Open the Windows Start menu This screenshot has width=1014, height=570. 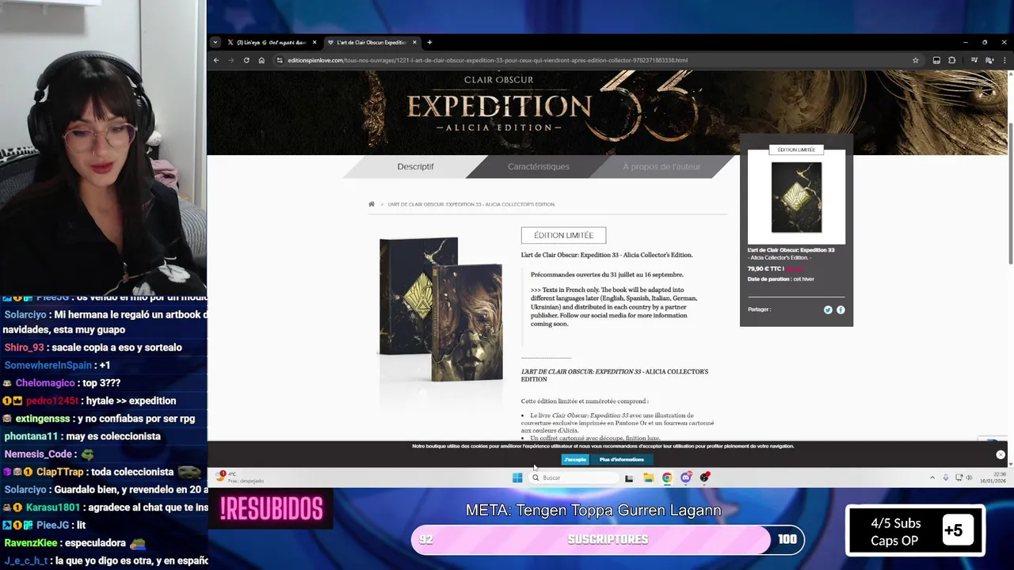pyautogui.click(x=517, y=477)
